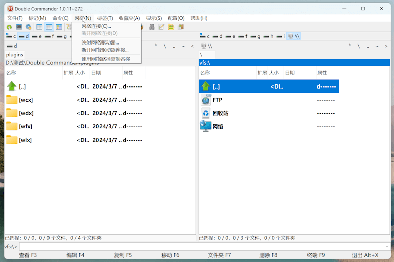Screen dimensions: 394x262
Task: Select the [wdx] folder in left panel
Action: (75, 113)
